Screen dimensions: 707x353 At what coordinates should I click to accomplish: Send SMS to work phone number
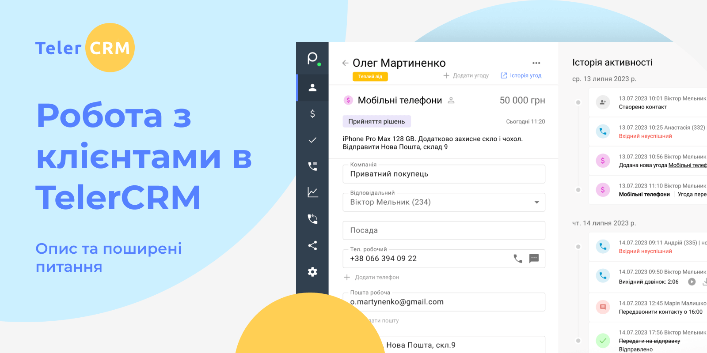pos(534,258)
